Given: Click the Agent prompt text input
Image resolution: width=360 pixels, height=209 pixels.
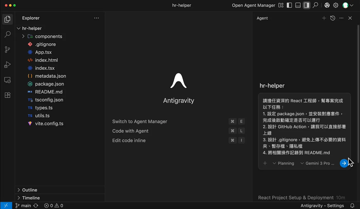Looking at the screenshot, I should pyautogui.click(x=304, y=126).
